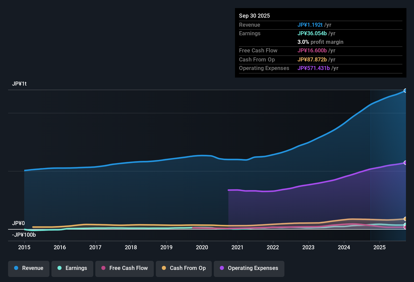
Task: Click the JP¥1.192t revenue value
Action: pos(310,25)
